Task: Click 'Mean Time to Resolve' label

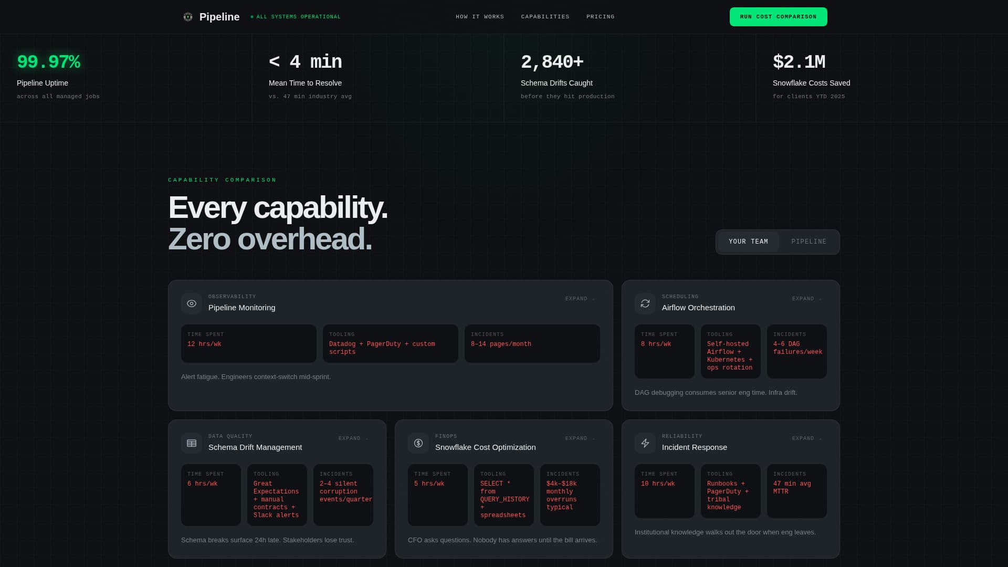Action: pos(305,83)
